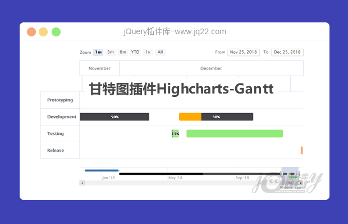The image size is (348, 224).
Task: Click the blue series line in navigator
Action: tap(102, 170)
